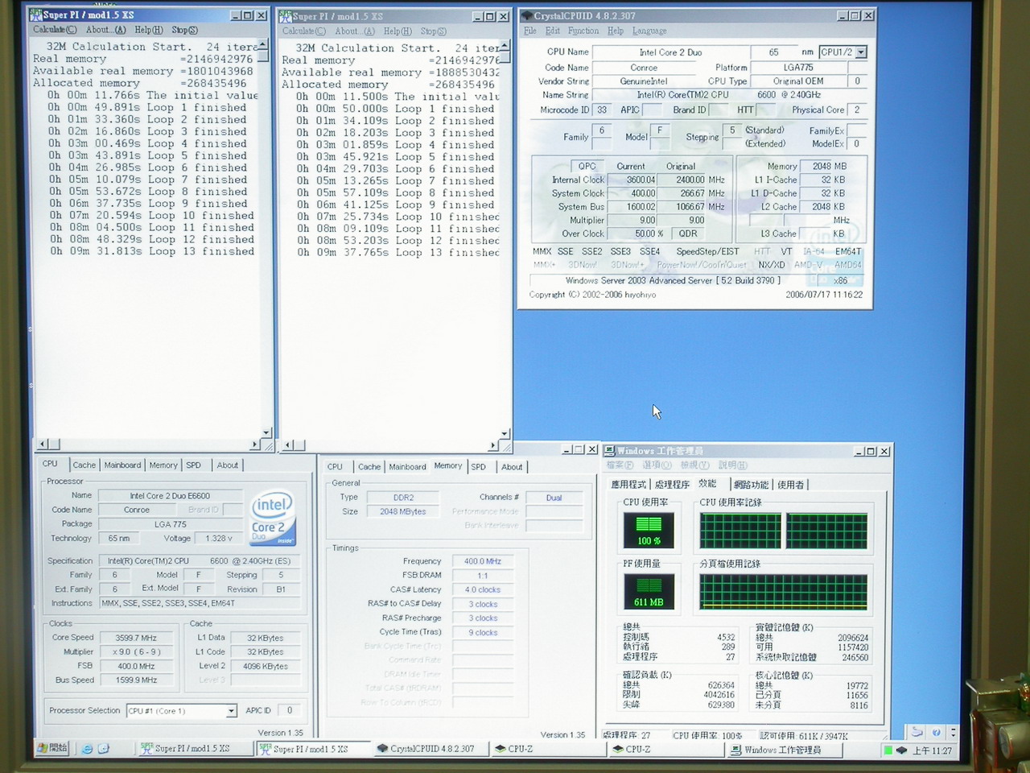The image size is (1030, 773).
Task: Click the PF 使用量 meter showing 611 MB
Action: (649, 592)
